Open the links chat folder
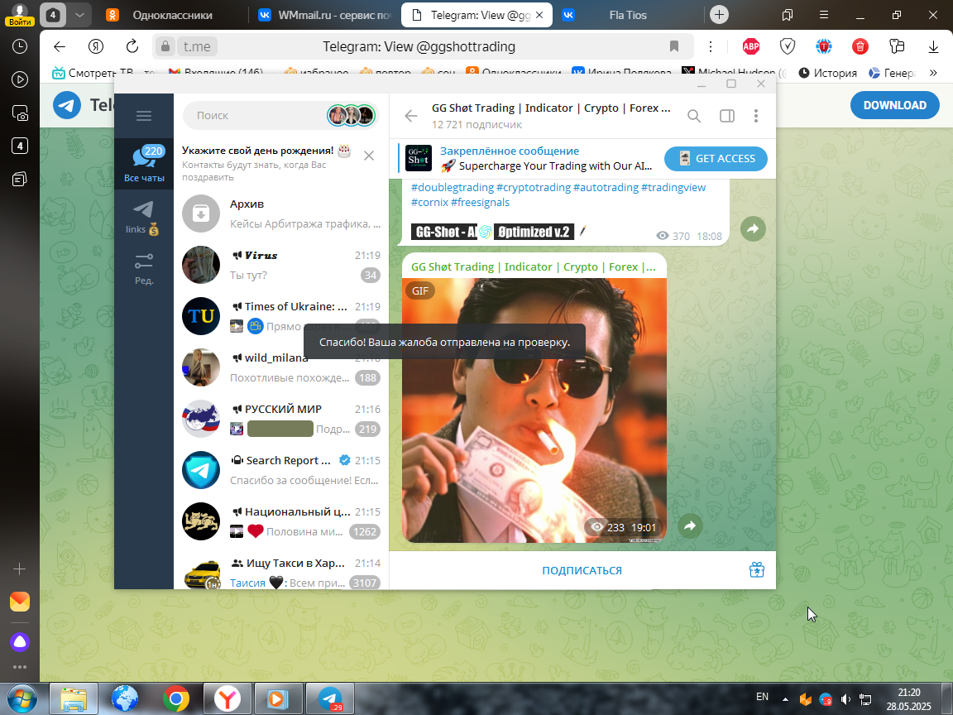 click(x=143, y=218)
